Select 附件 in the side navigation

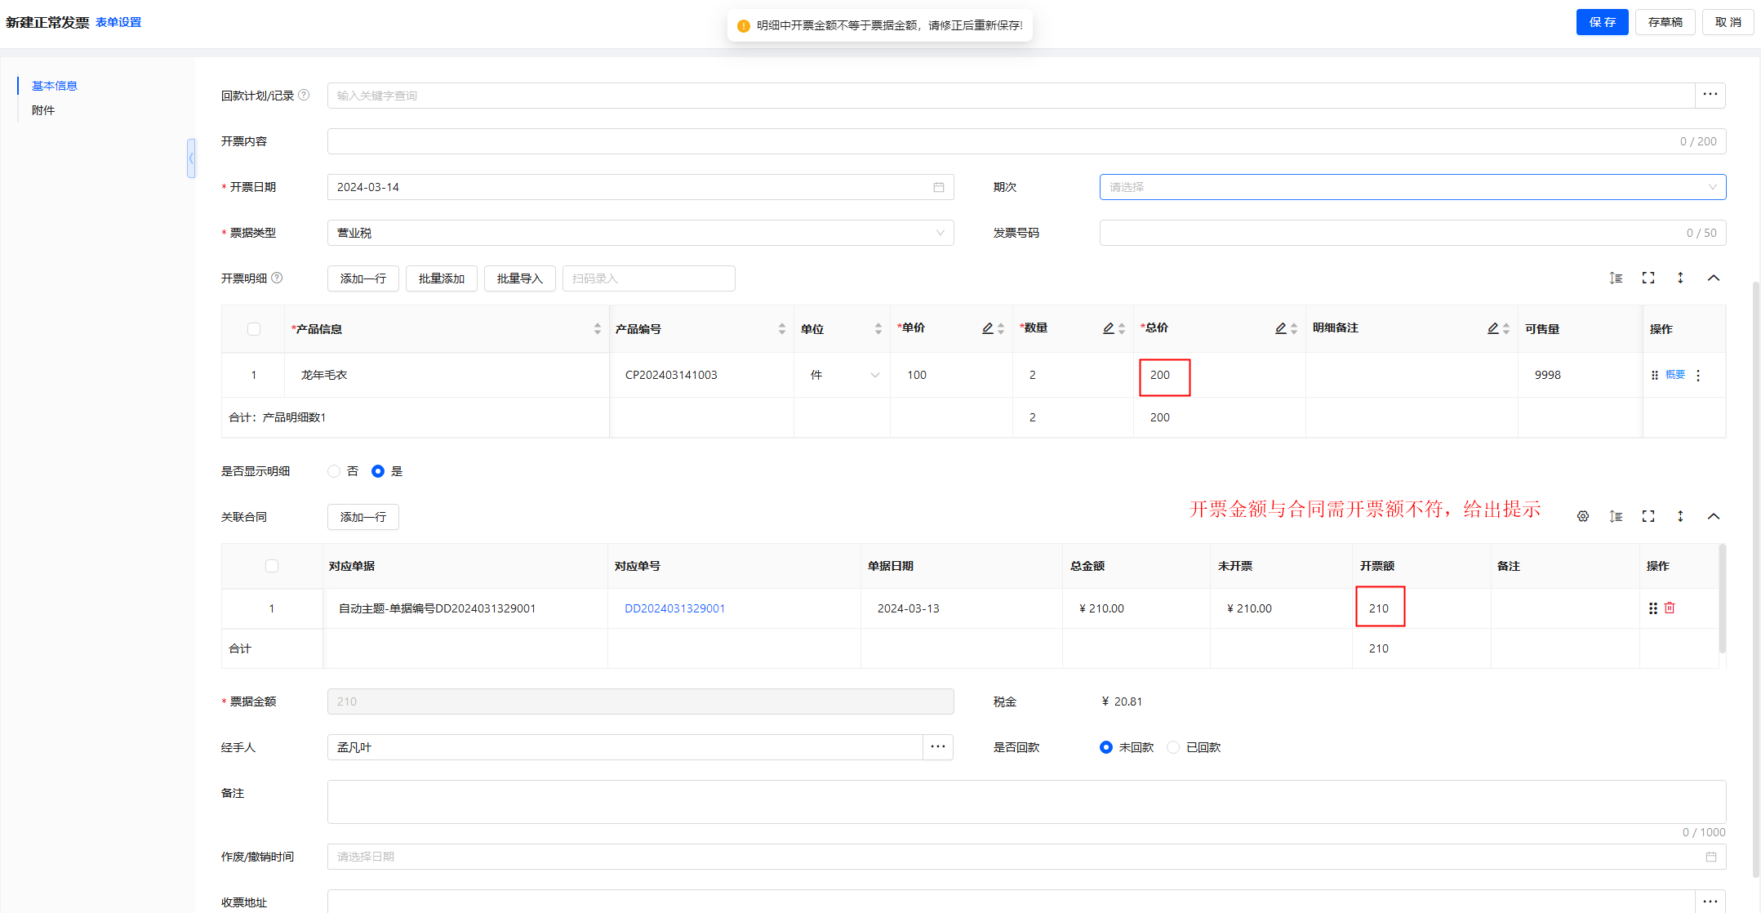pos(43,110)
